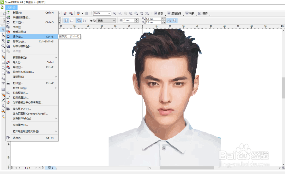
Task: Toggle portrait page orientation
Action: [x=66, y=21]
